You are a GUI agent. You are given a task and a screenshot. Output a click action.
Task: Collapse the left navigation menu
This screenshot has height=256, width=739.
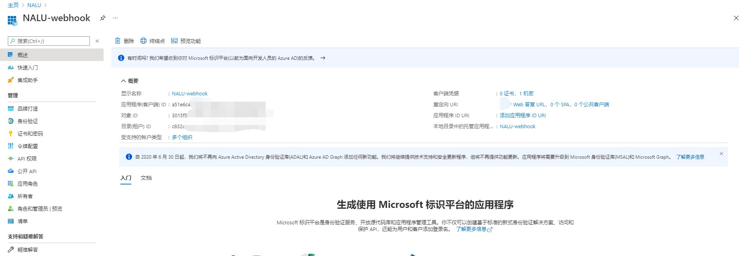[97, 41]
